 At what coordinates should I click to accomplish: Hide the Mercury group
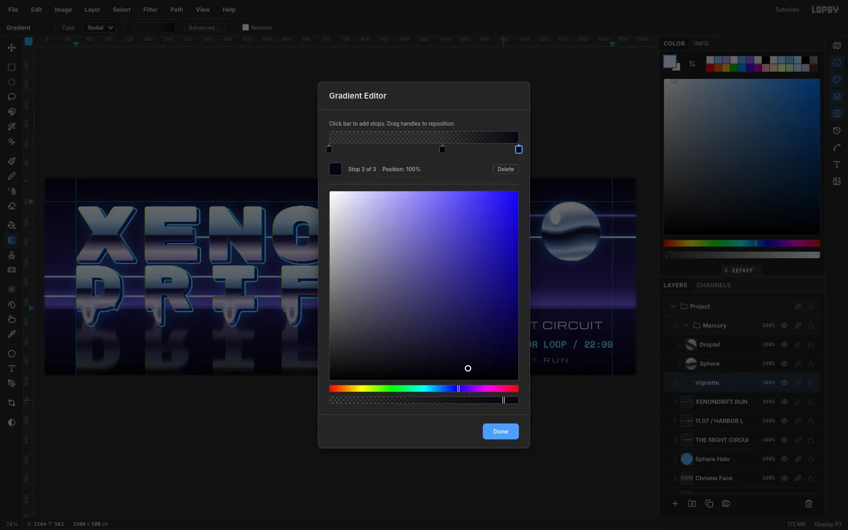[x=784, y=325]
